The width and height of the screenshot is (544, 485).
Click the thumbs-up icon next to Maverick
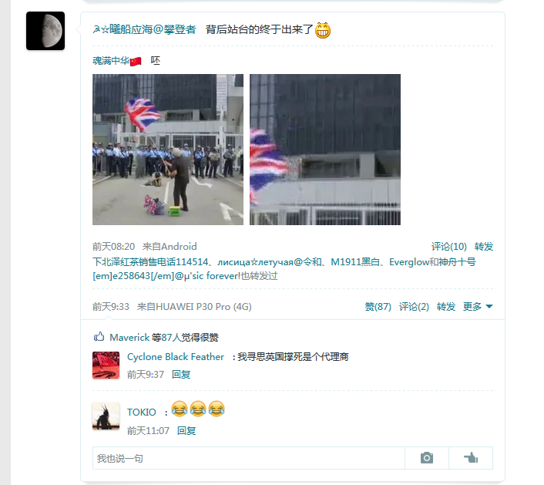tap(99, 336)
